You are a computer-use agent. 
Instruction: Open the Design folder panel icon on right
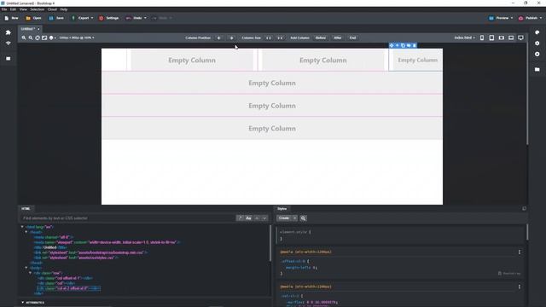coord(537,69)
